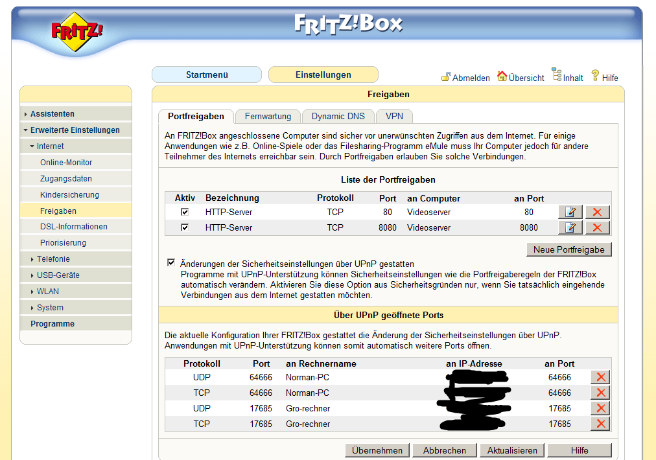Click the Bezeichnung column header

[232, 198]
